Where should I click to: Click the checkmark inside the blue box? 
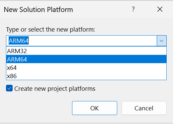(x=9, y=88)
